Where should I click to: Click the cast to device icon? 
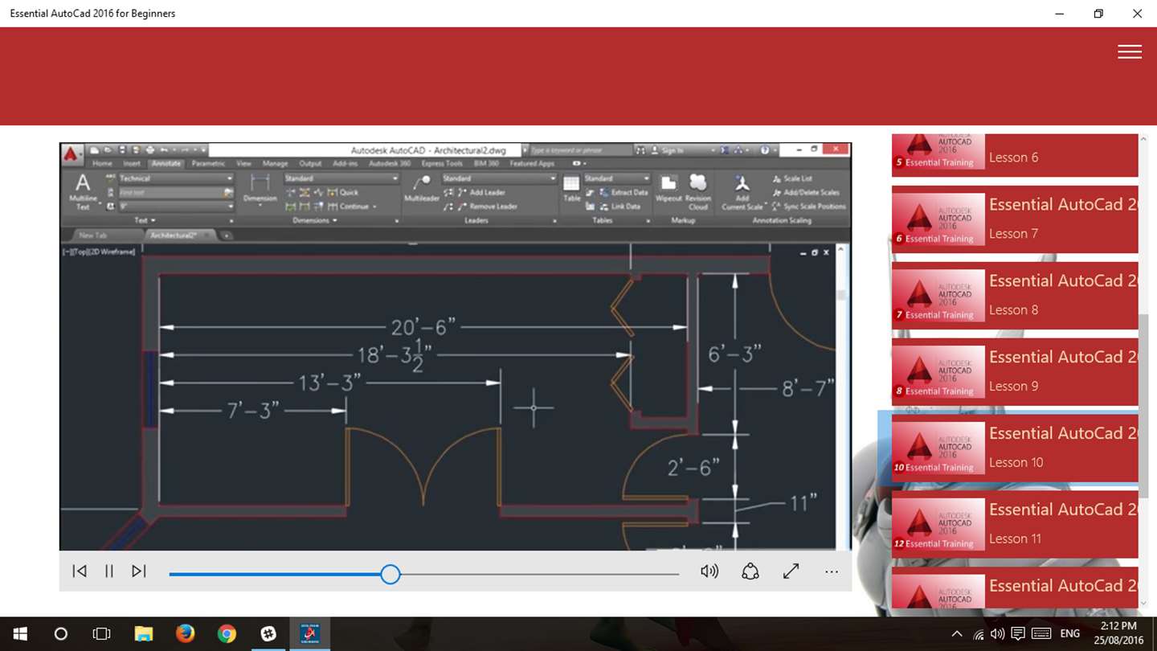pos(750,571)
